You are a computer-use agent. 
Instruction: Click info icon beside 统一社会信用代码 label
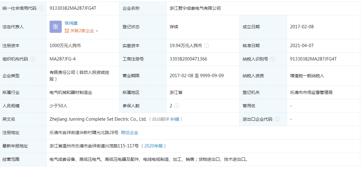41,8
